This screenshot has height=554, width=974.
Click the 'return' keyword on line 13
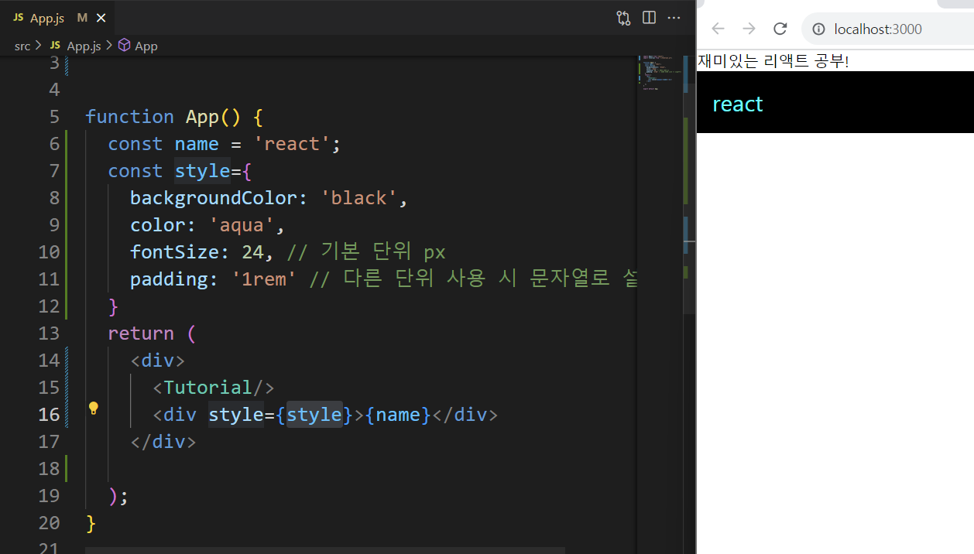point(141,333)
